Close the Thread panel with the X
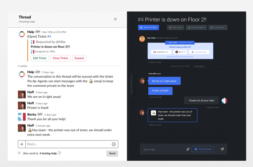The image size is (253, 167). pyautogui.click(x=115, y=19)
